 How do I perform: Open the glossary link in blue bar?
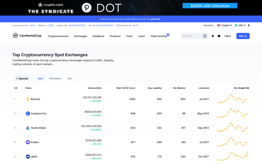click(x=155, y=19)
